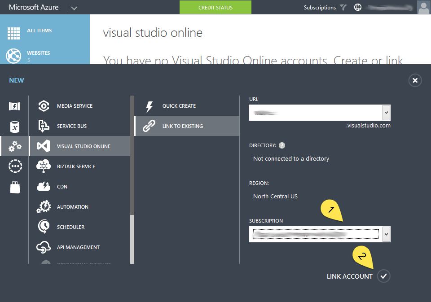Viewport: 431px width, 302px height.
Task: Open the Marketplace shopping bag icon
Action: pyautogui.click(x=15, y=187)
